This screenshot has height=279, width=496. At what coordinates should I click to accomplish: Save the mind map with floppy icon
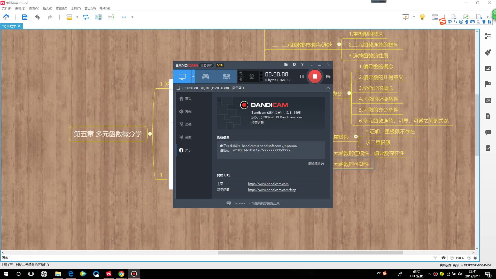[25, 17]
